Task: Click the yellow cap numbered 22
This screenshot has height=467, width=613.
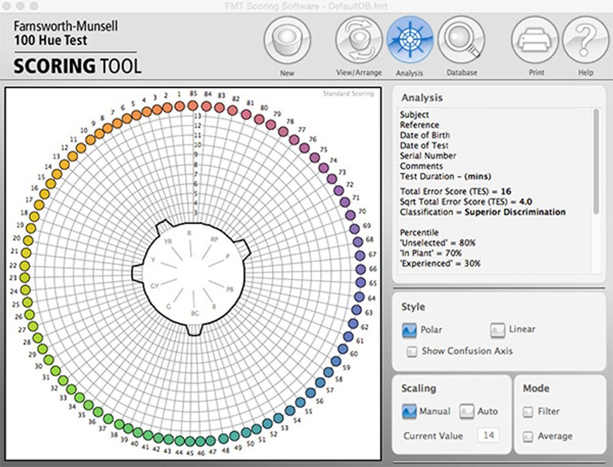Action: pyautogui.click(x=25, y=266)
